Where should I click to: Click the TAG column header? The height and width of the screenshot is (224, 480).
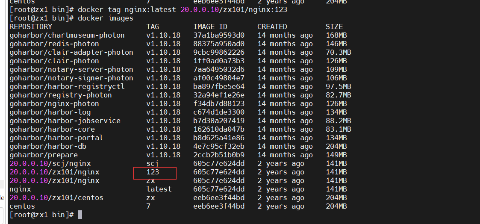[153, 27]
